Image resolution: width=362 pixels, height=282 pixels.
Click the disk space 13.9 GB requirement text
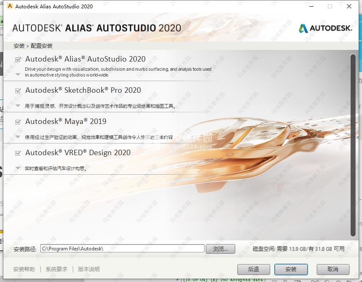click(298, 249)
